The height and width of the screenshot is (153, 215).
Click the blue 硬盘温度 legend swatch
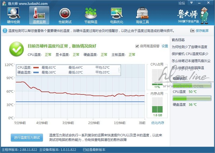click(x=36, y=72)
